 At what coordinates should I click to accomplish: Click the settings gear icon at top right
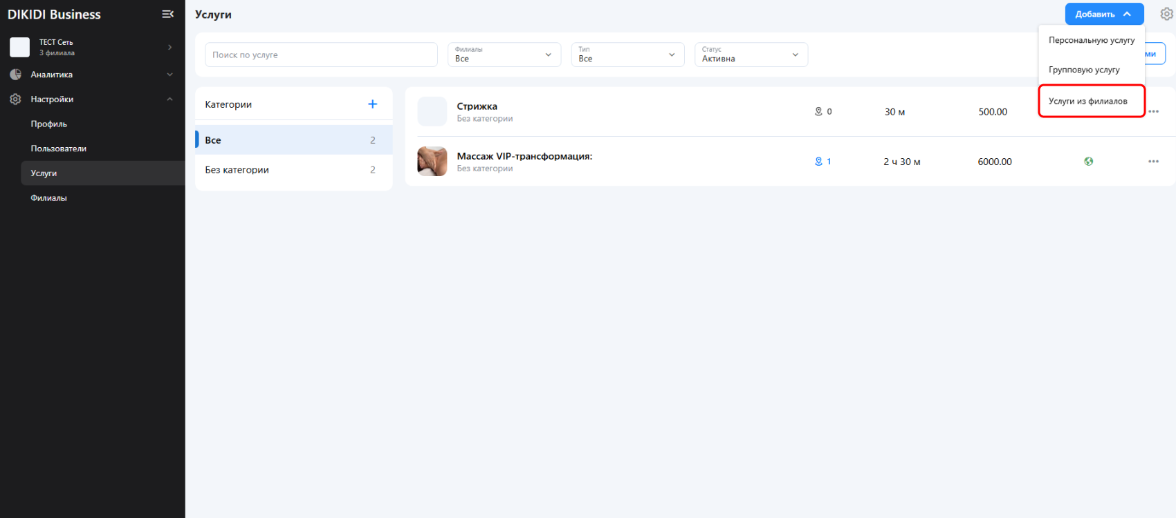point(1166,14)
